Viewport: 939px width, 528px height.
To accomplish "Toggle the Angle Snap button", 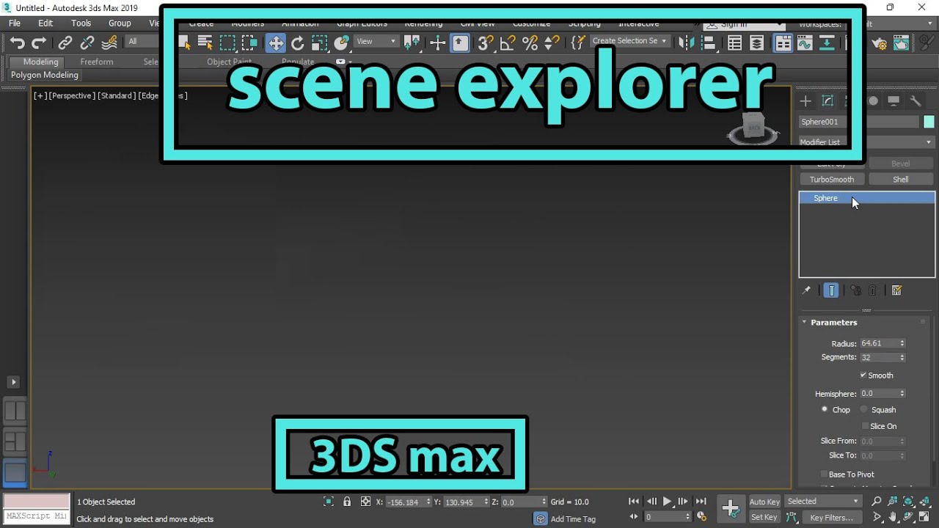I will click(507, 43).
